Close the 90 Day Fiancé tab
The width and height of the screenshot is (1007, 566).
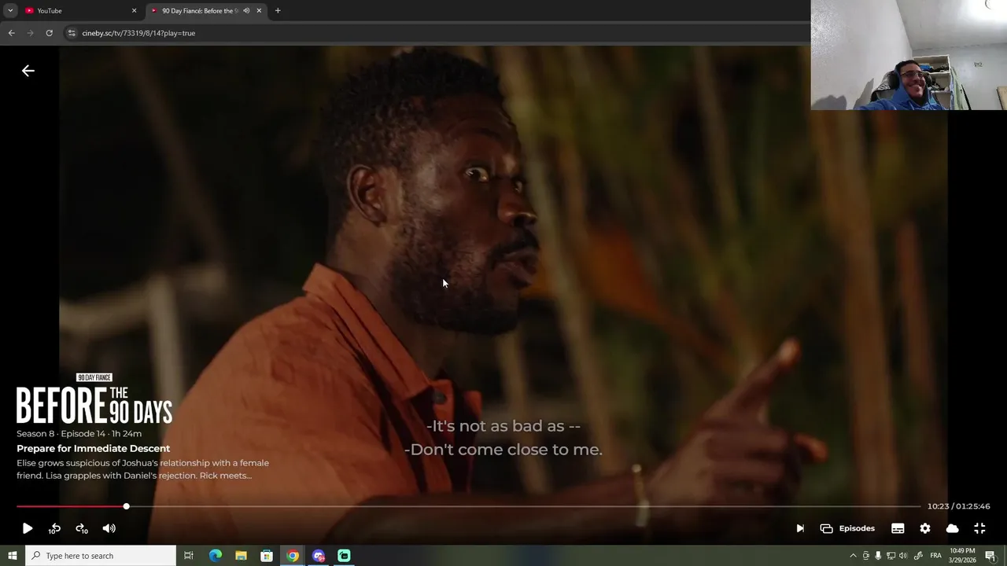pyautogui.click(x=259, y=11)
